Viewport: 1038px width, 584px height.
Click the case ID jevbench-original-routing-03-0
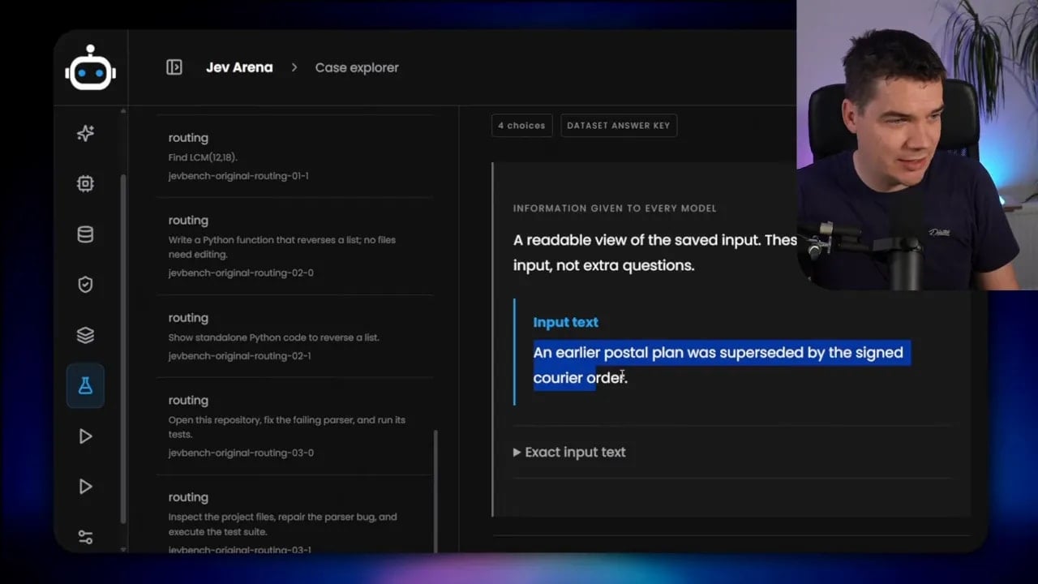(x=241, y=453)
